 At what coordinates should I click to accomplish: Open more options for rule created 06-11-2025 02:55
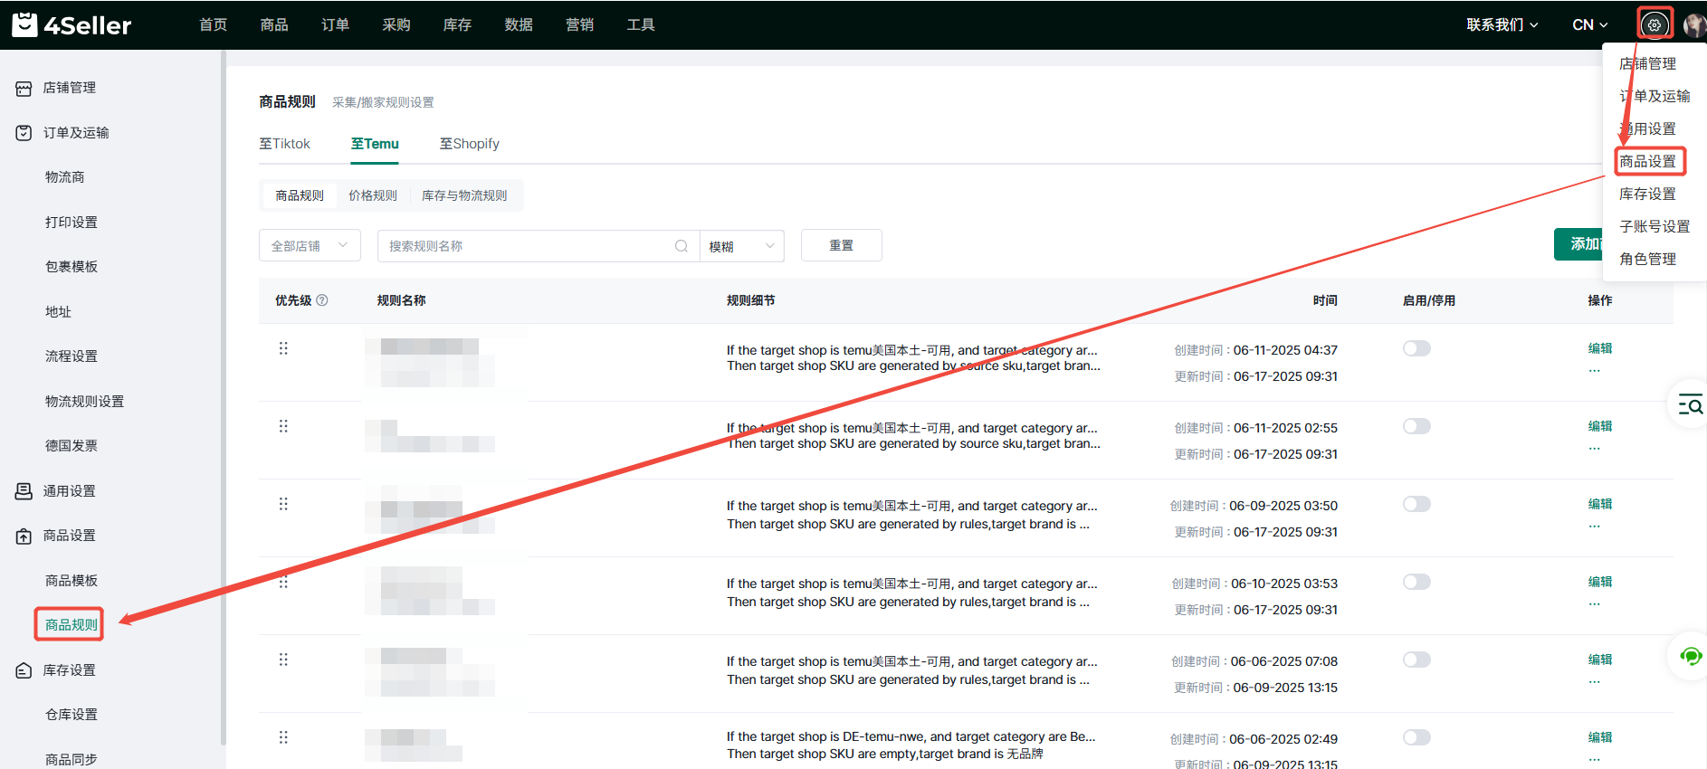pos(1595,448)
